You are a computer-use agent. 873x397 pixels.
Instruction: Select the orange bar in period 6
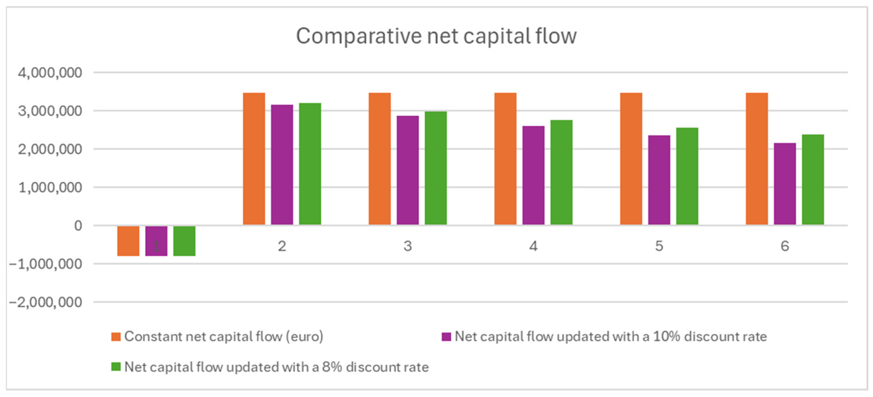[x=757, y=158]
